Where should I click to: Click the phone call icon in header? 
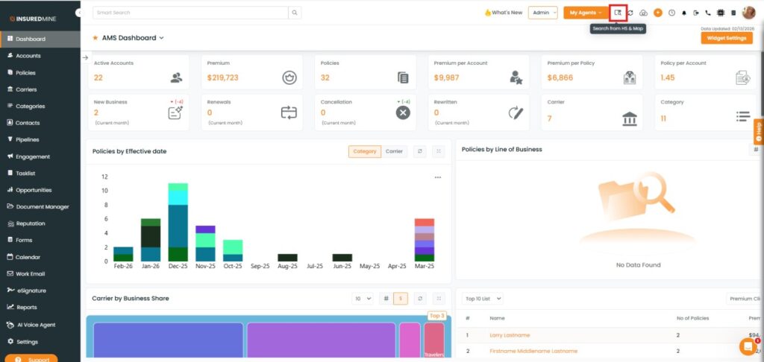click(x=708, y=13)
